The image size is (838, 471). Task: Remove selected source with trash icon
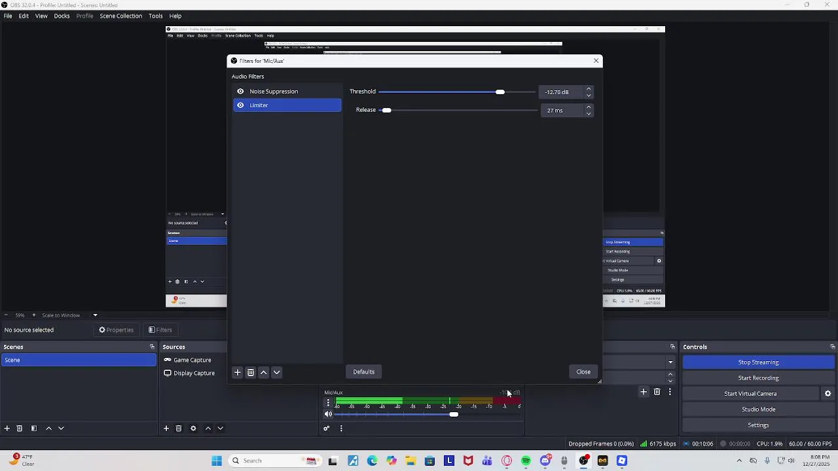[x=179, y=428]
